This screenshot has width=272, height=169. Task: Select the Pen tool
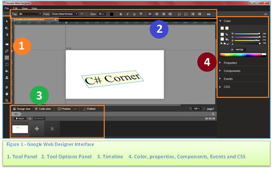coord(7,51)
